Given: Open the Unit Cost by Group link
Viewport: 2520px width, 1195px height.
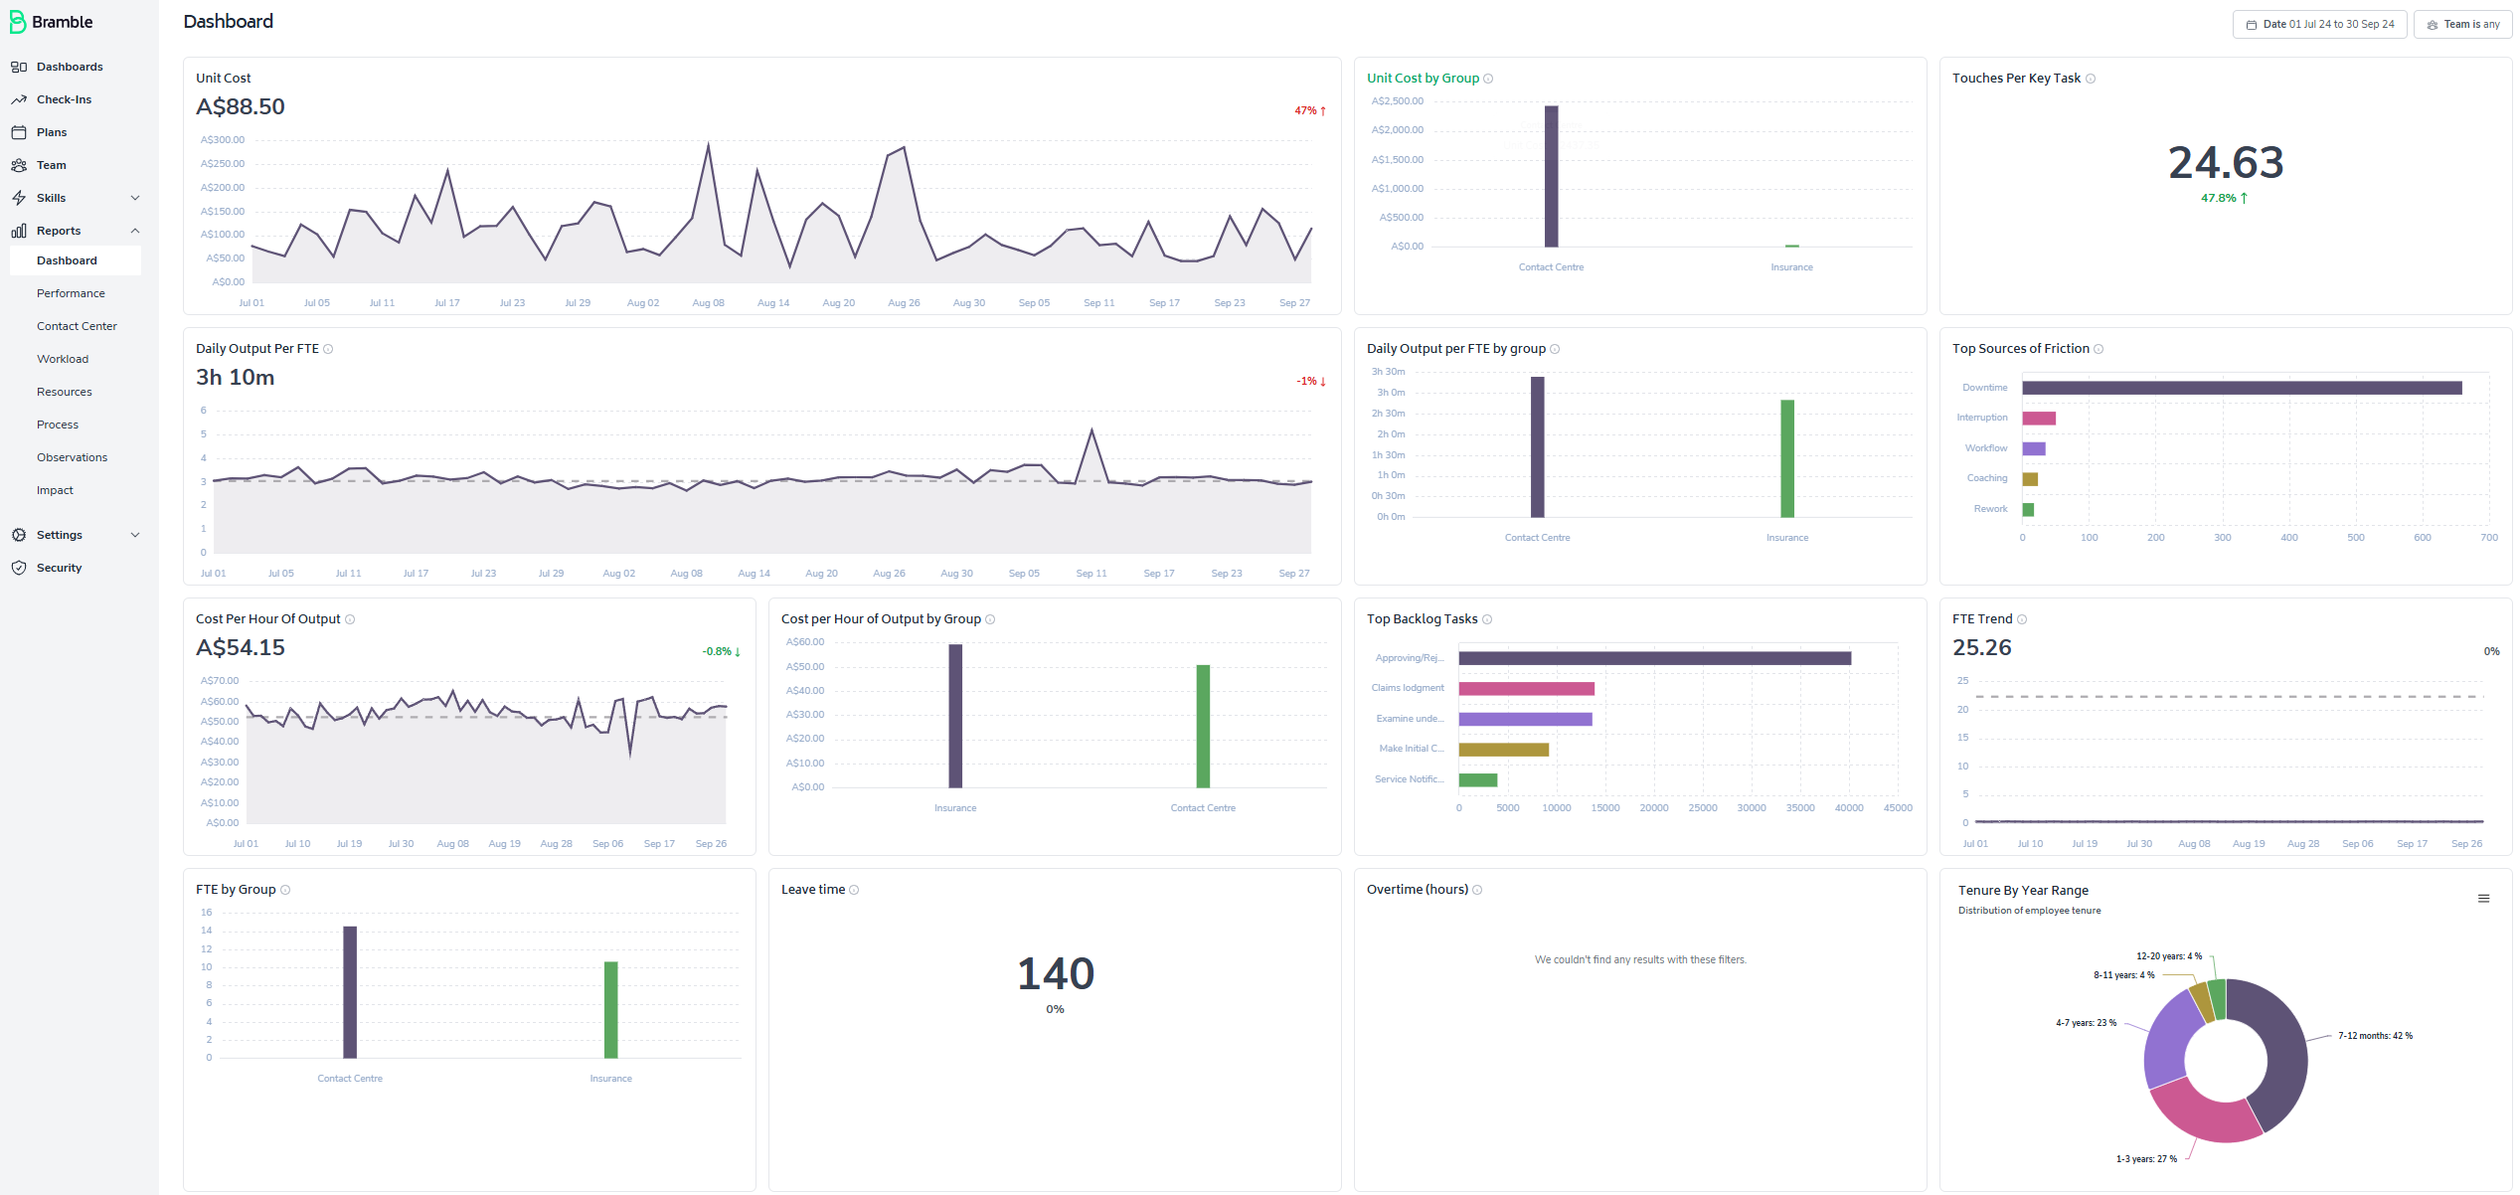Looking at the screenshot, I should tap(1423, 79).
